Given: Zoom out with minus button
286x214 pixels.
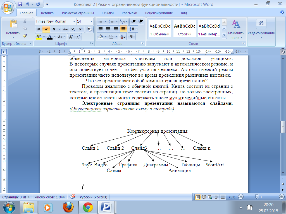Looking at the screenshot, I should (x=241, y=197).
